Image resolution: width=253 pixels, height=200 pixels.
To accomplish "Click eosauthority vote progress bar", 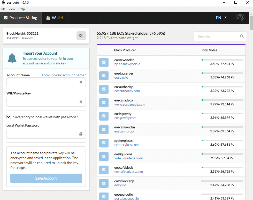I will (x=222, y=87).
